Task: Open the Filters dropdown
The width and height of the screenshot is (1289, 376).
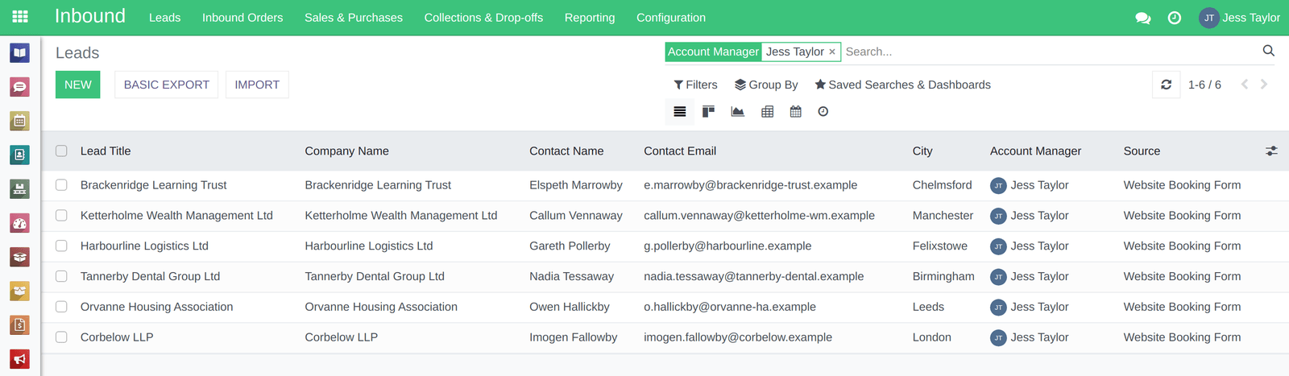Action: [695, 85]
